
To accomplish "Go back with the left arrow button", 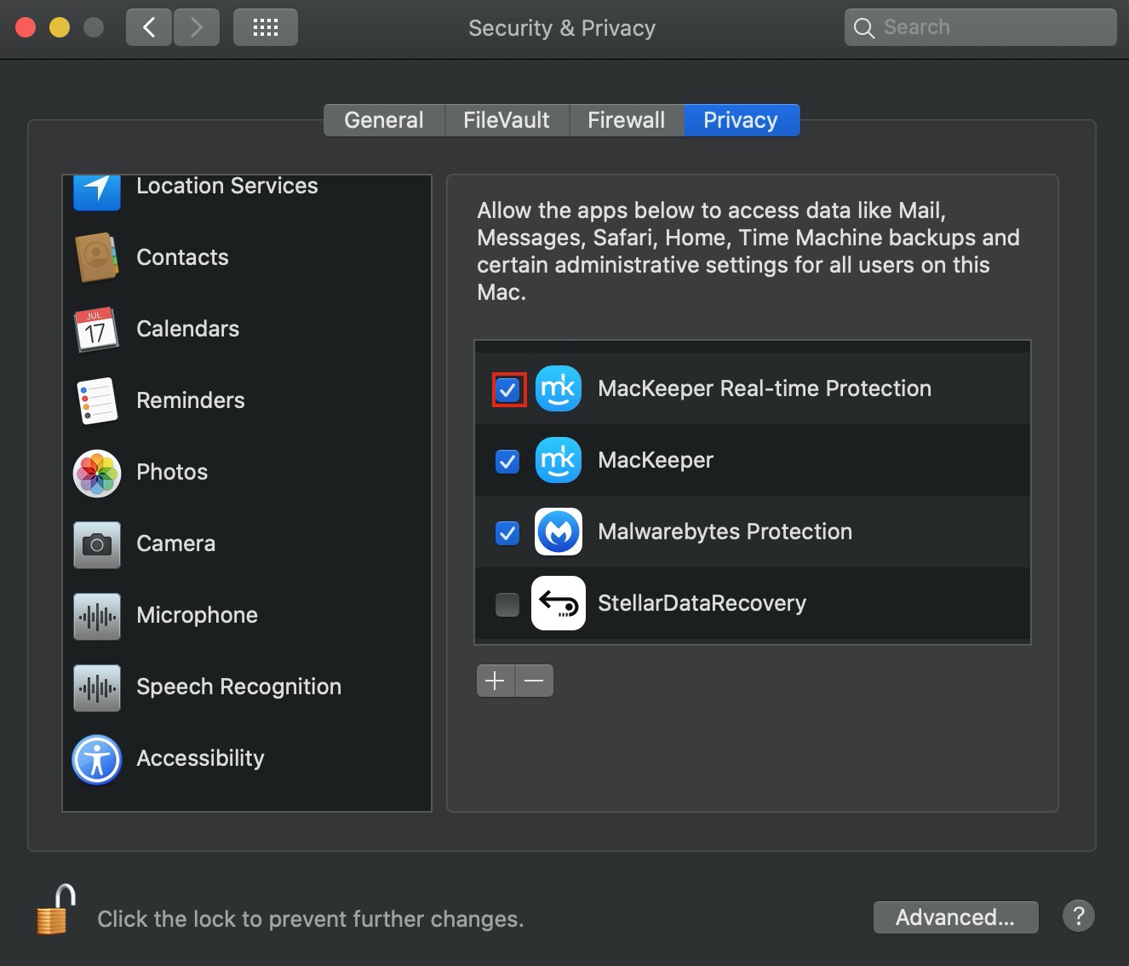I will click(x=149, y=27).
